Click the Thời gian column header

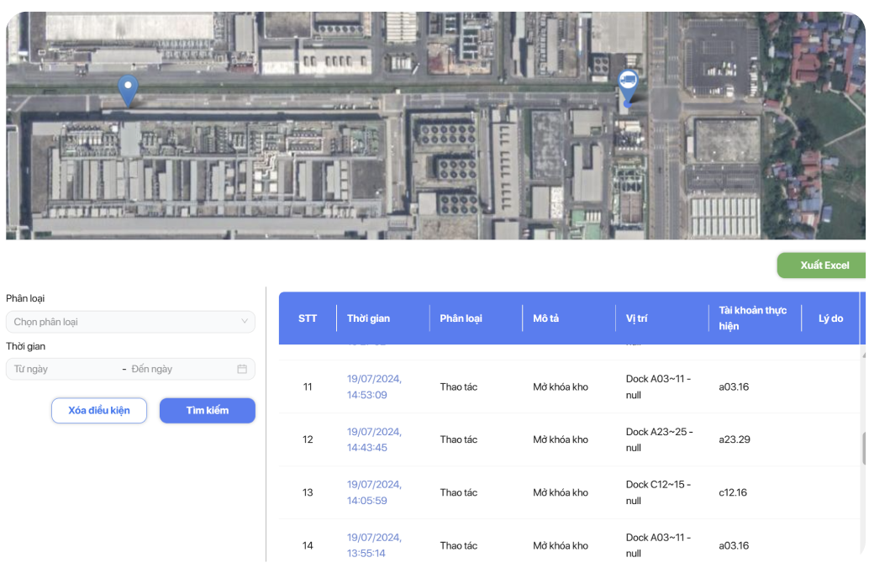368,318
